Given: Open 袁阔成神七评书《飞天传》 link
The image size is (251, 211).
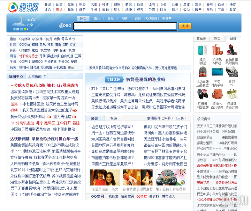Looking at the screenshot, I should click(167, 118).
